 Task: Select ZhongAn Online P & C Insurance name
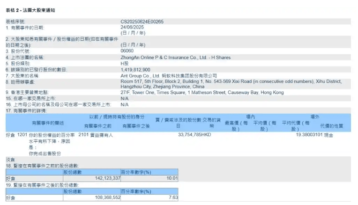click(x=175, y=58)
